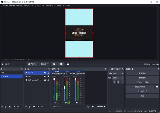Toggle the lock on the OP source

click(x=48, y=77)
